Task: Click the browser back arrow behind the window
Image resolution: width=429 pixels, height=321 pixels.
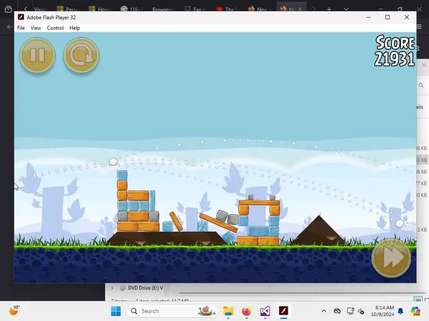Action: click(10, 27)
